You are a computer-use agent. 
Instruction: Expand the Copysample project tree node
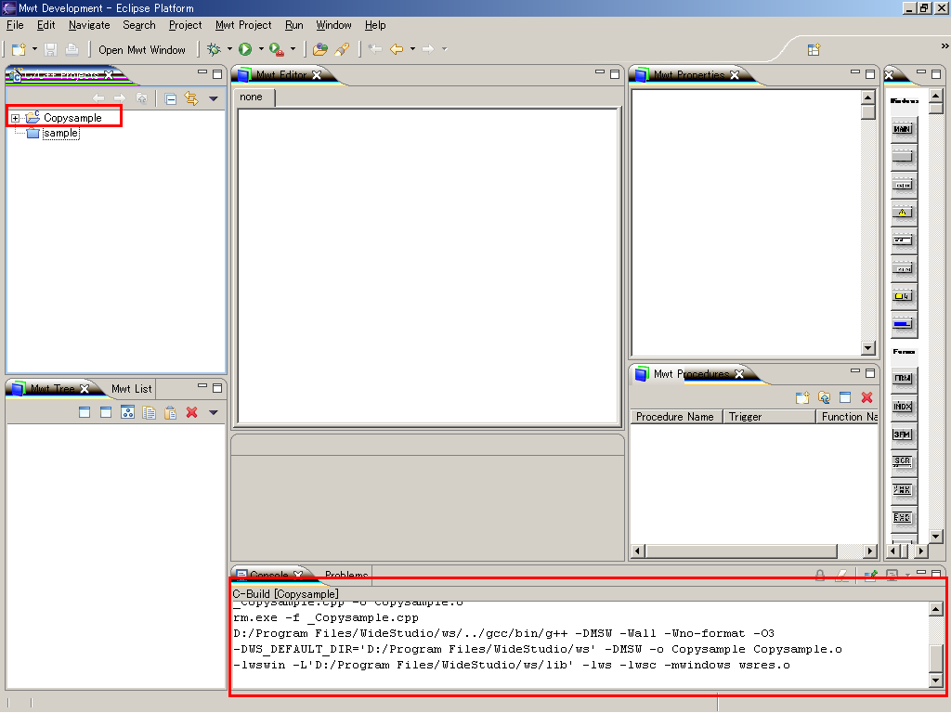[x=15, y=118]
